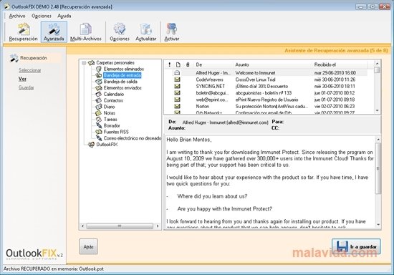This screenshot has height=275, width=394.
Task: Sort by importance exclamation column
Action: pos(169,64)
